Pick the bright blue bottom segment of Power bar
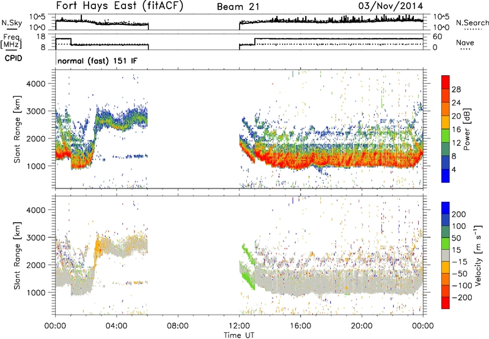 coord(446,176)
